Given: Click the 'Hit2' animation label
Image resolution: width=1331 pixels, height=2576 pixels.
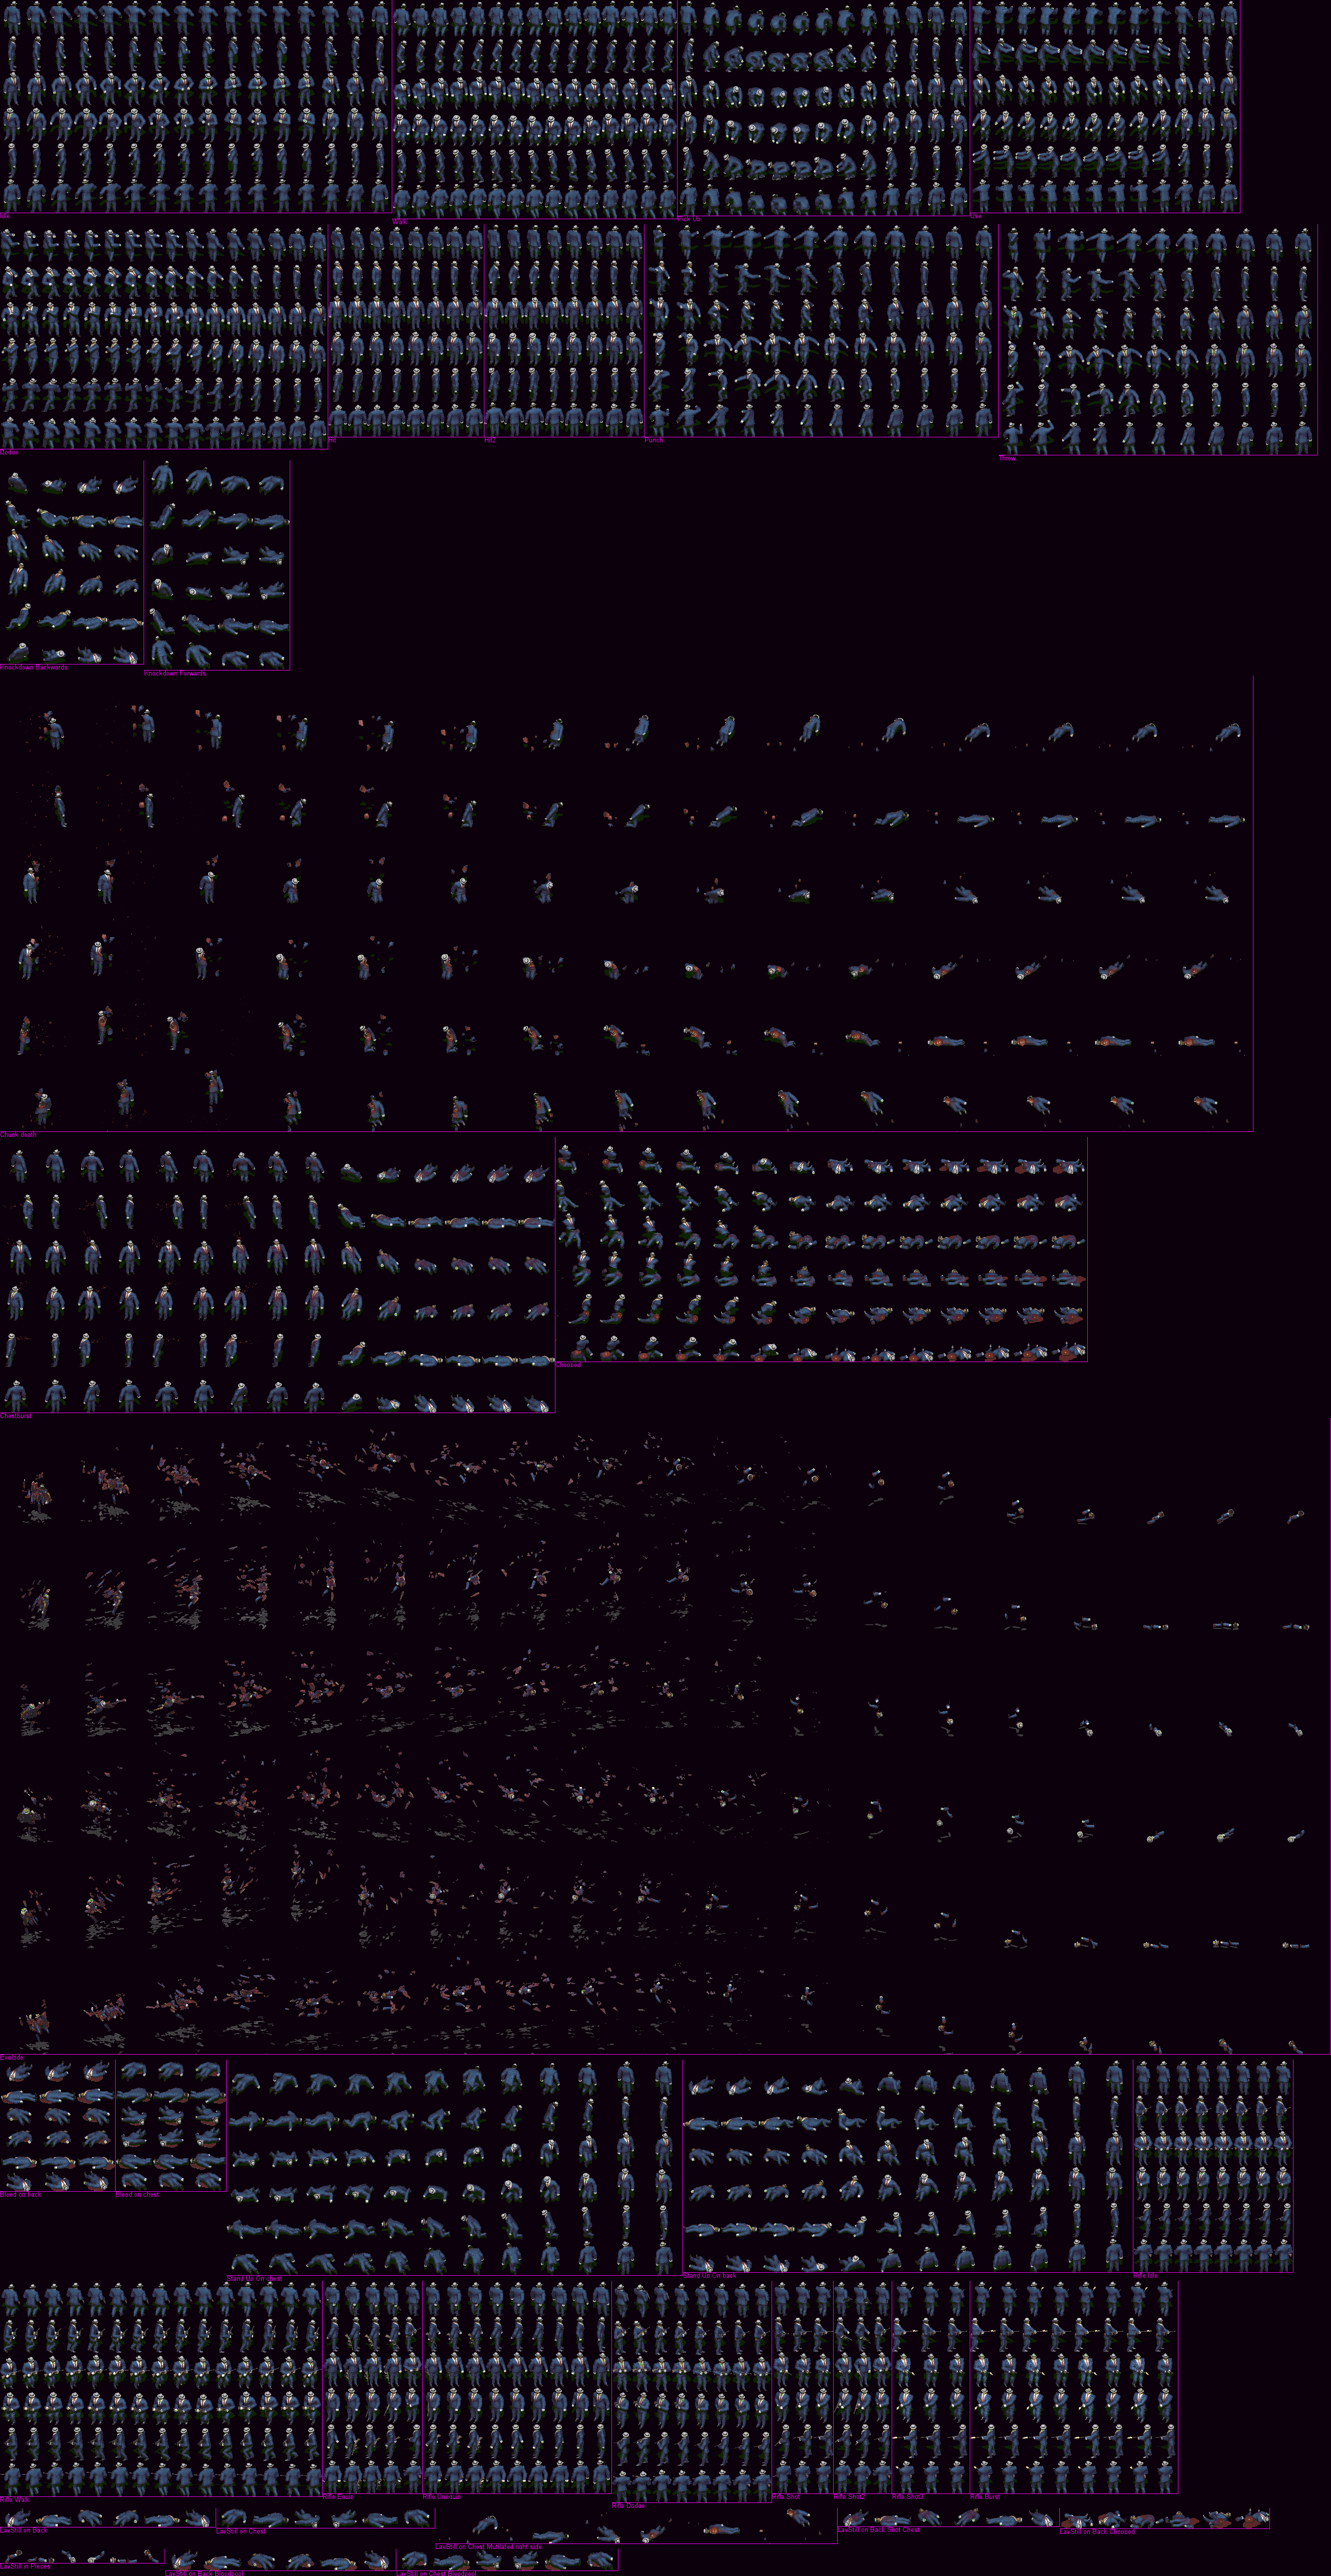Looking at the screenshot, I should click(490, 440).
